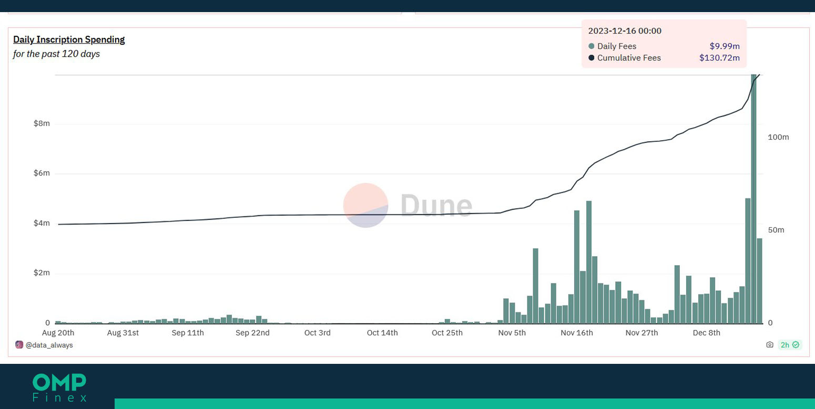Click the last daily fees bar on the far right
This screenshot has height=409, width=815.
pos(759,281)
